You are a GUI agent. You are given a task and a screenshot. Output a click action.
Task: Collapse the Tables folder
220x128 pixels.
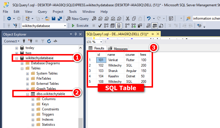coord(22,69)
